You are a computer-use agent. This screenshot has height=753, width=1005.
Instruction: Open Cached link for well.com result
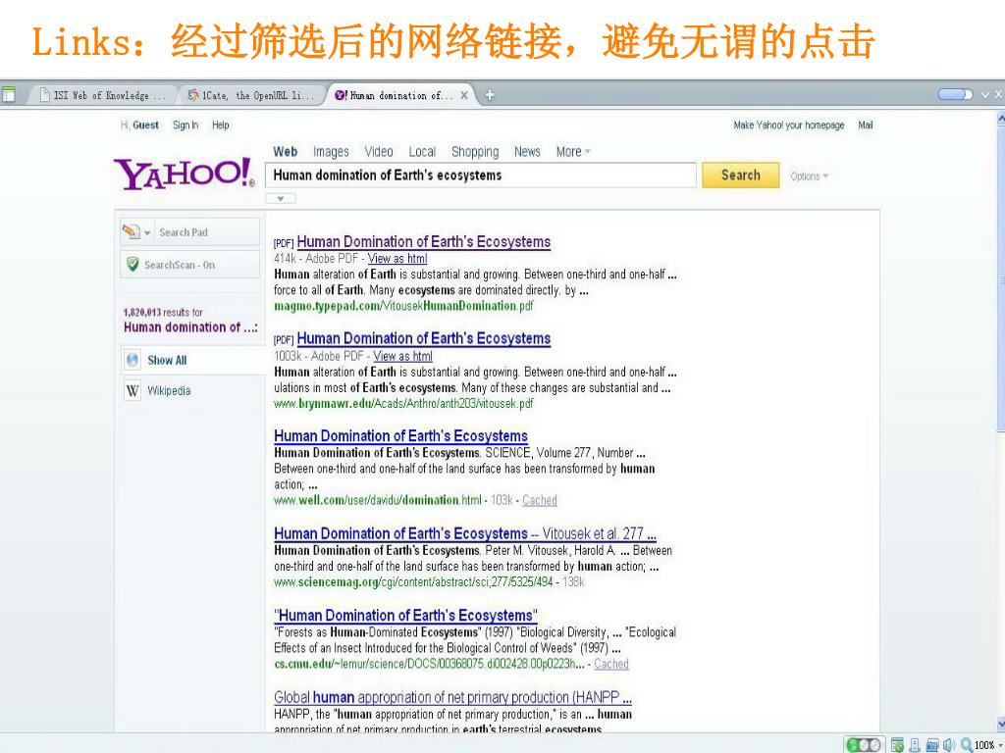540,500
